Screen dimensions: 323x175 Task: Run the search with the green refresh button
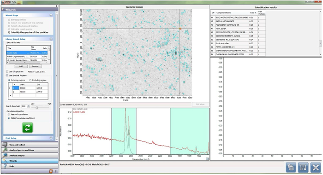click(27, 128)
